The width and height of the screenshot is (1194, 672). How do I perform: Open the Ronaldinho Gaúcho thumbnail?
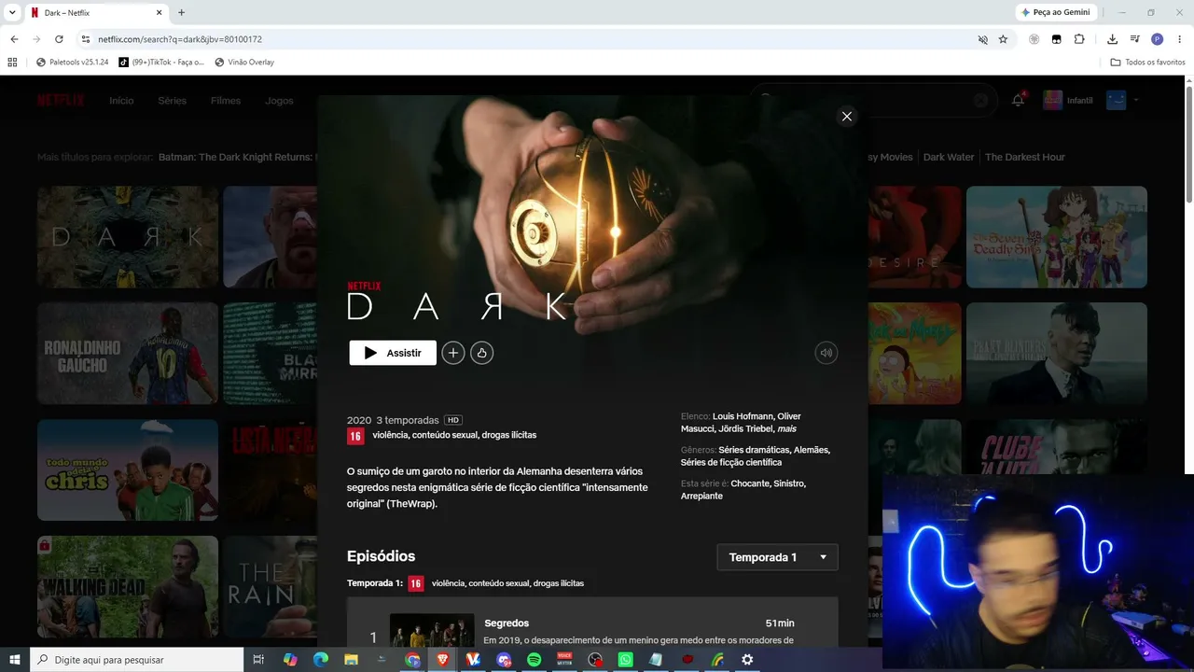(128, 354)
